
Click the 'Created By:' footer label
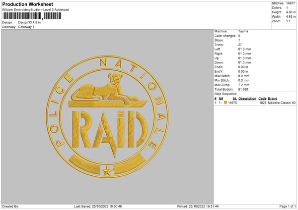tap(10, 207)
